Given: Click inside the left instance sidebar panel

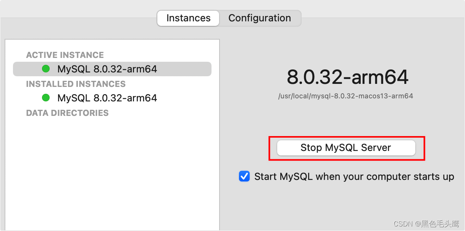Looking at the screenshot, I should pos(112,172).
